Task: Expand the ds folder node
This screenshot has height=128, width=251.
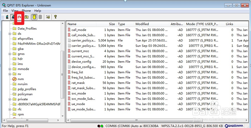Action: (10, 34)
